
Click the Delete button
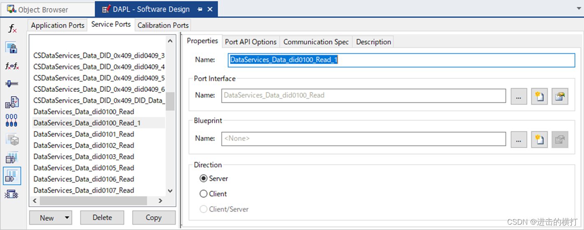pos(102,218)
